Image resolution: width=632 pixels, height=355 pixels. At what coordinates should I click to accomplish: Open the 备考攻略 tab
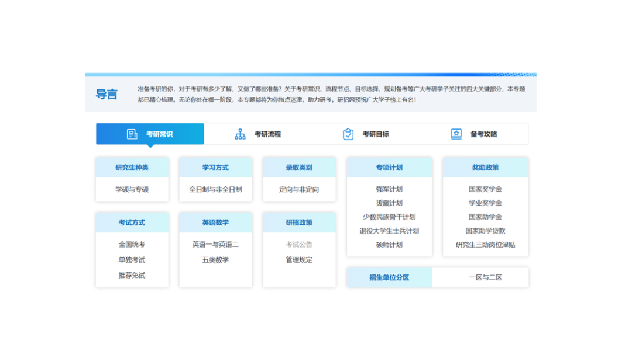(483, 134)
